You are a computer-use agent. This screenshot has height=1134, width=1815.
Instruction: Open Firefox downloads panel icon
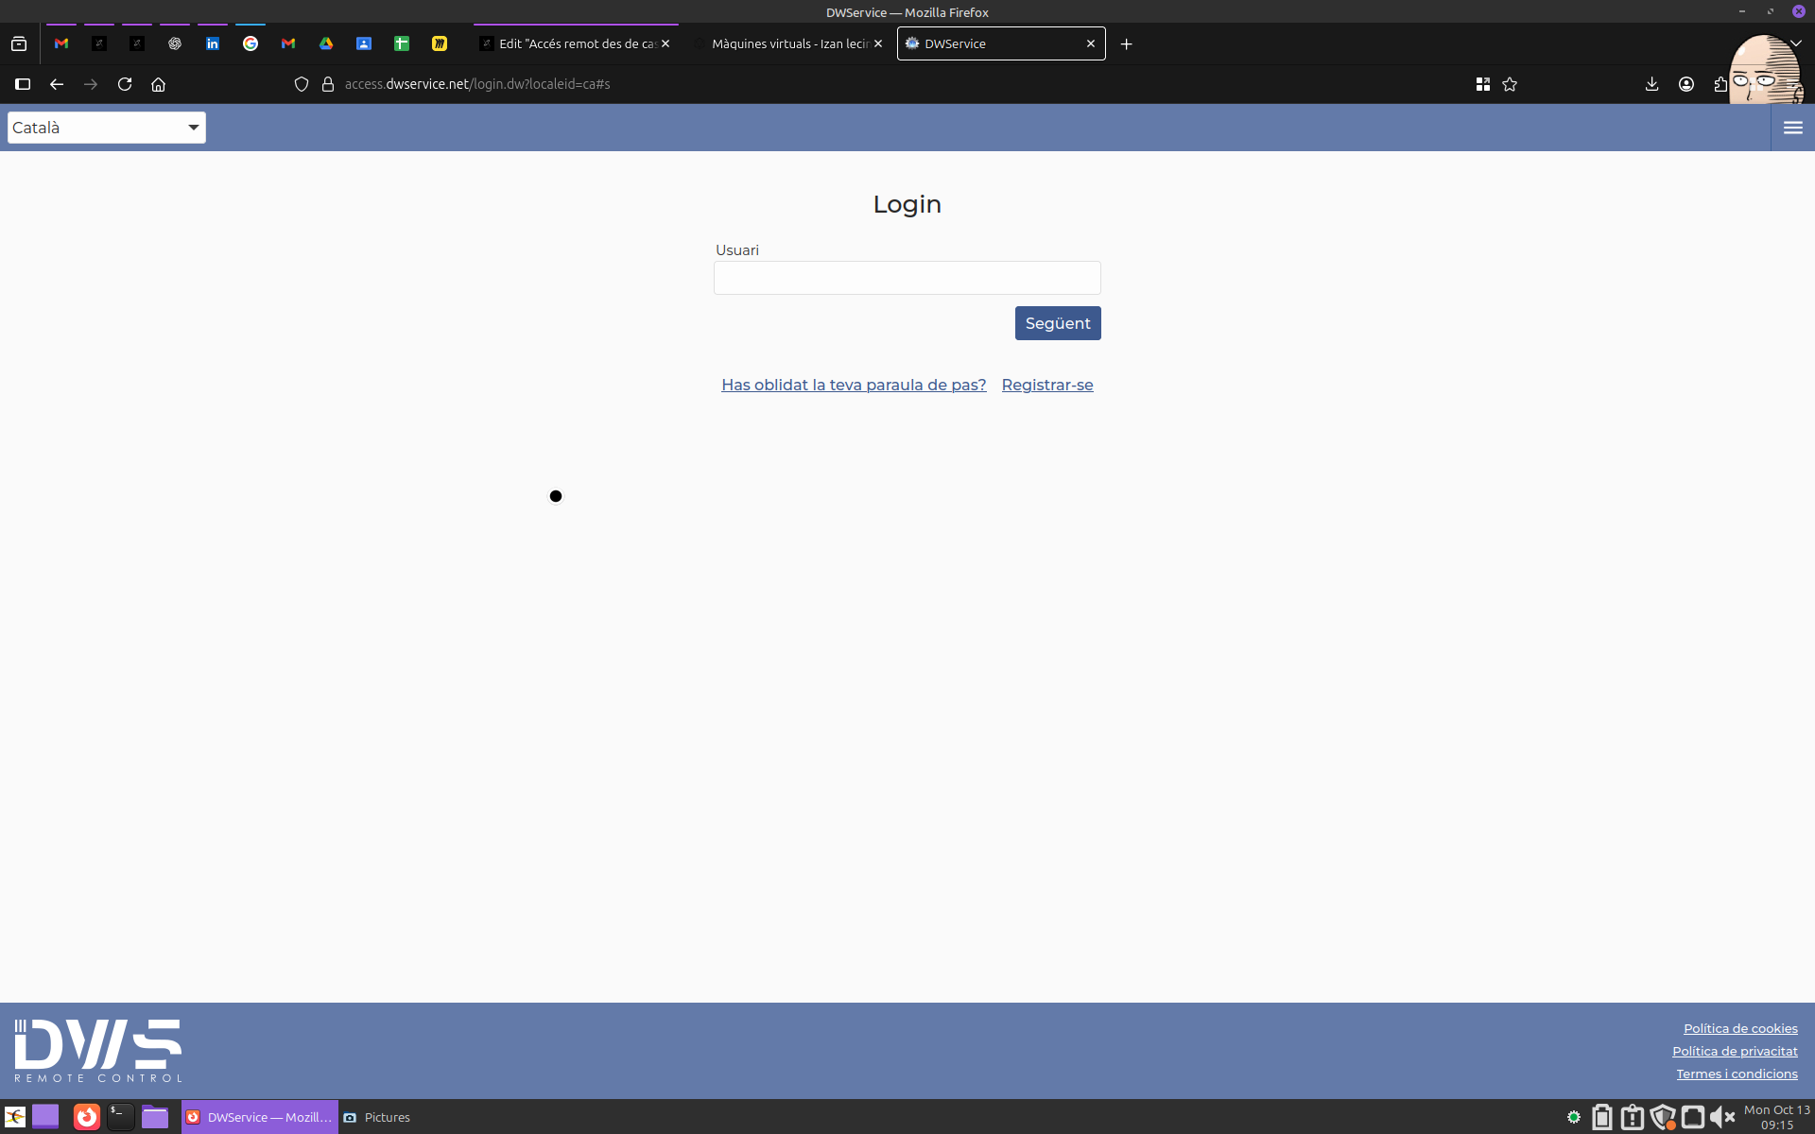tap(1651, 84)
